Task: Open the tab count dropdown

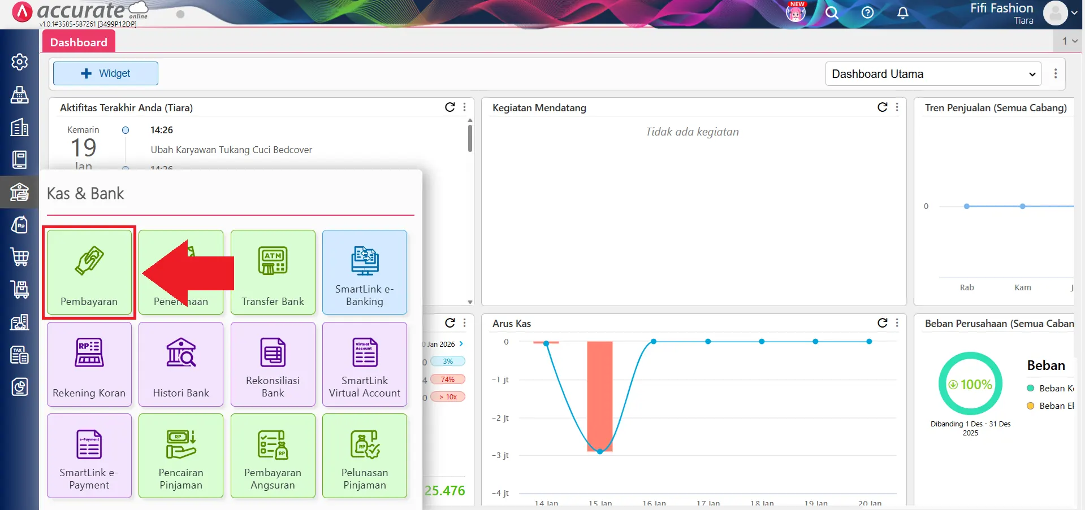Action: [1069, 41]
